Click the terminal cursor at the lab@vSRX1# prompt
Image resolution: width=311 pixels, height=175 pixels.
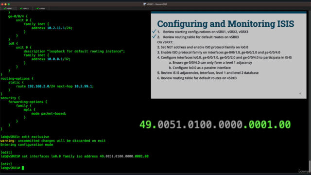(23, 168)
